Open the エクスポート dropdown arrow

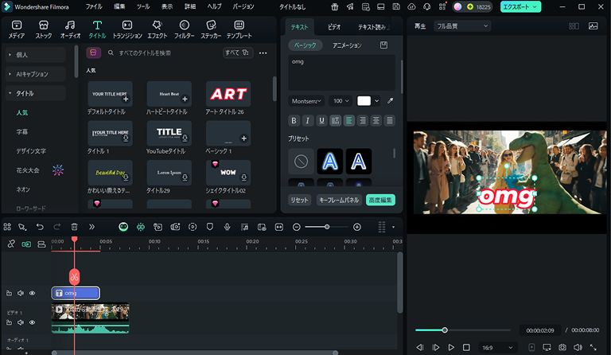535,6
